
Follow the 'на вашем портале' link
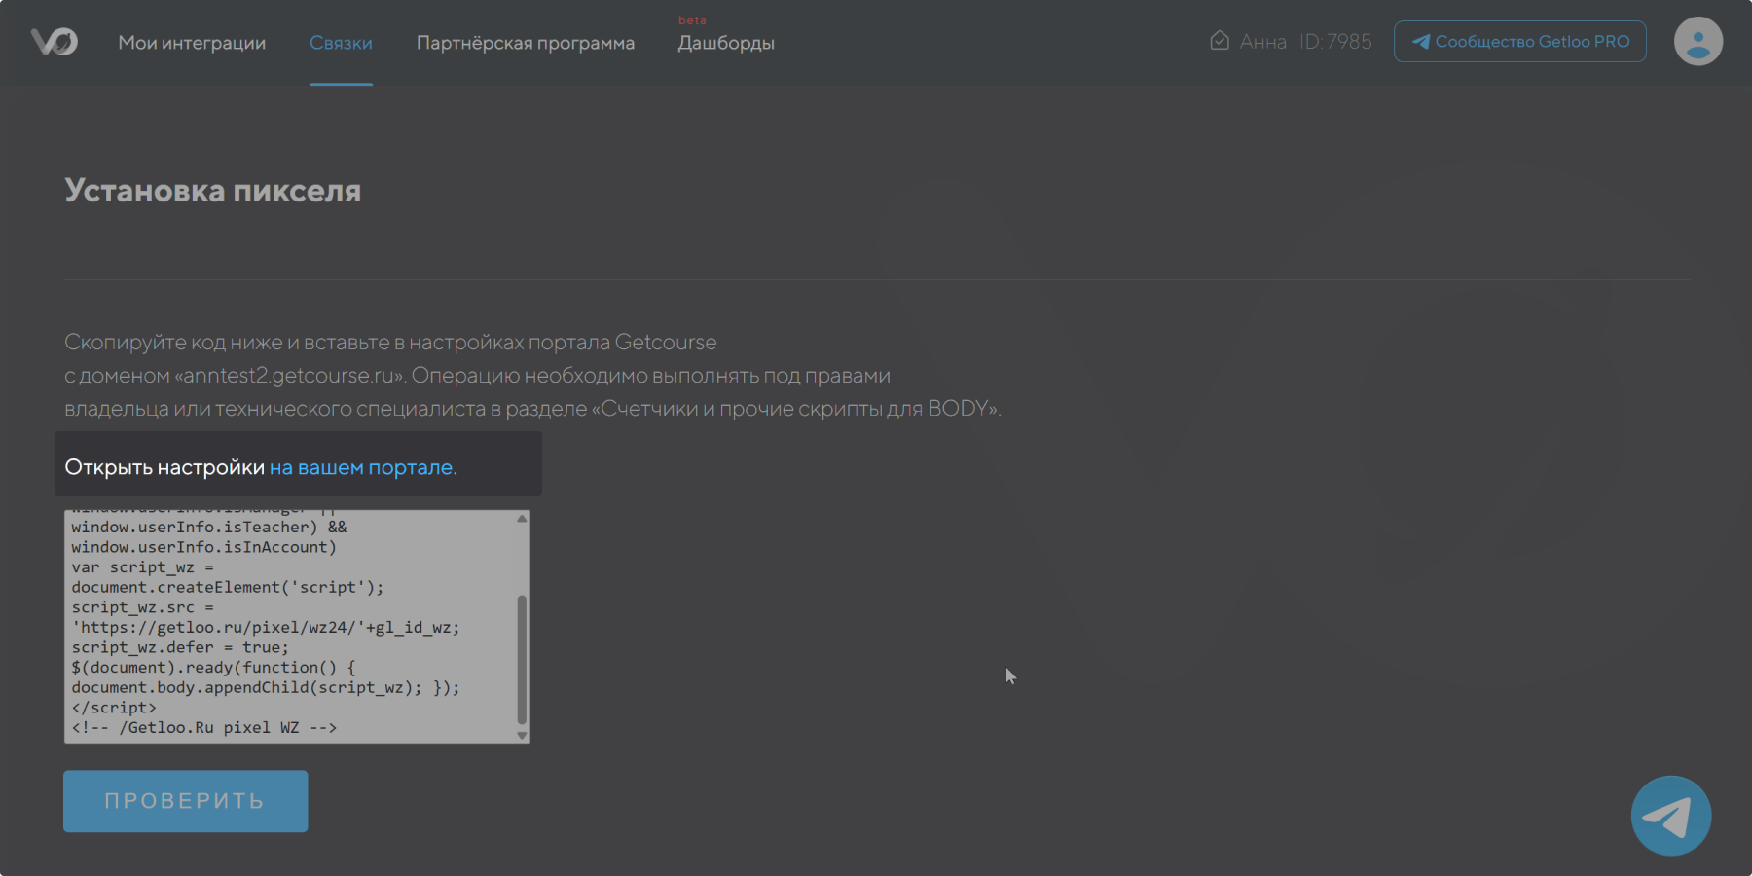363,467
